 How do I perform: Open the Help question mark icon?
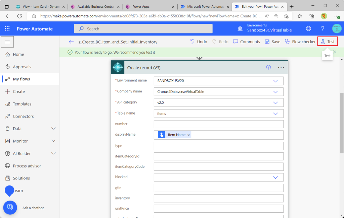322,29
